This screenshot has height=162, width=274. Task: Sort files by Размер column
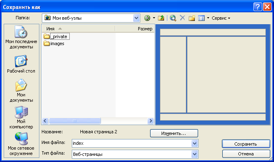point(135,29)
